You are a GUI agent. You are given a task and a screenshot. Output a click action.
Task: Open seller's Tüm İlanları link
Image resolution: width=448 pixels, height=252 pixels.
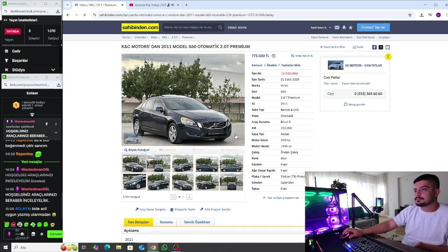click(331, 84)
